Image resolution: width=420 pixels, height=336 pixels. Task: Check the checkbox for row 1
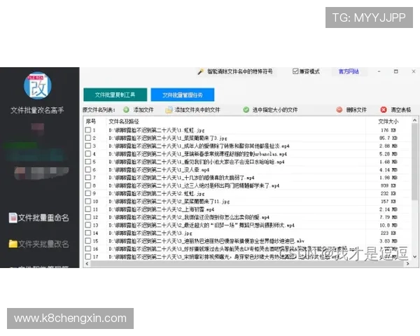tap(88, 130)
